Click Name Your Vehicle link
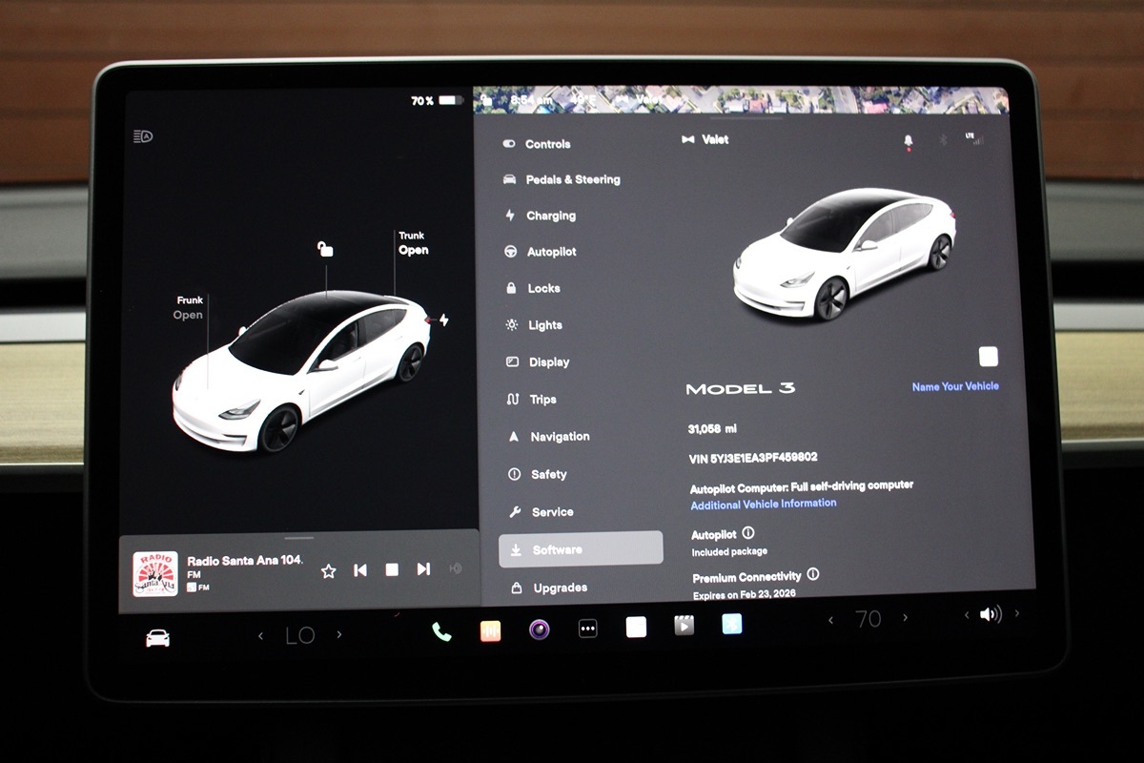Image resolution: width=1144 pixels, height=763 pixels. [x=955, y=386]
